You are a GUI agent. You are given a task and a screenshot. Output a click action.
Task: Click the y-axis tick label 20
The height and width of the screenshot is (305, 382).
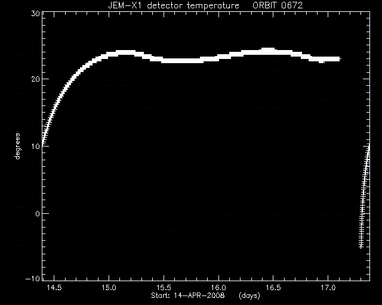click(x=36, y=79)
